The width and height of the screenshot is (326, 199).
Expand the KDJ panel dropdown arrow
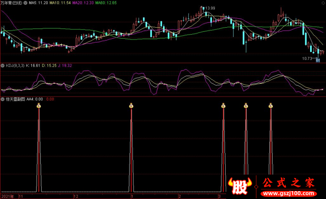[x=3, y=66]
